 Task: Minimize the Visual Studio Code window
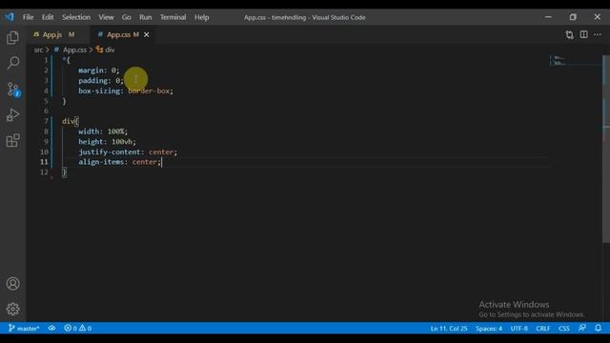click(548, 17)
